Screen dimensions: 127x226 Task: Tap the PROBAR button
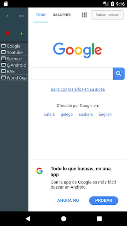point(104,200)
